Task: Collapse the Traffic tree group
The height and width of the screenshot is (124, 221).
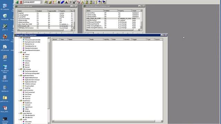Action: point(19,120)
